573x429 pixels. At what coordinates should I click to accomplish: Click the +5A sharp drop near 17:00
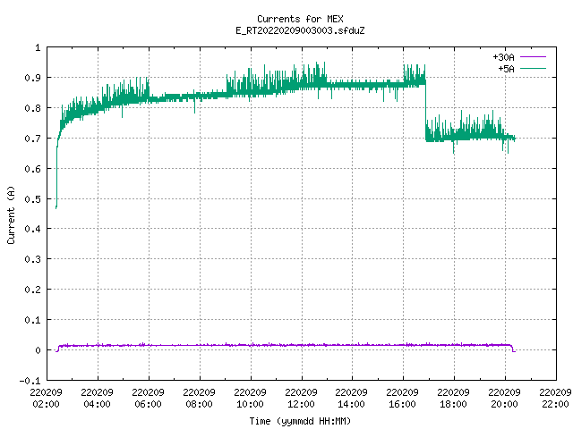pyautogui.click(x=426, y=111)
